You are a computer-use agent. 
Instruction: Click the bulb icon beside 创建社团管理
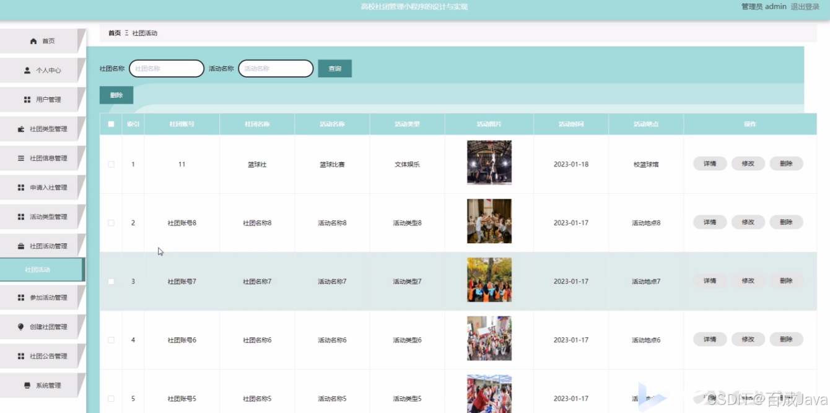point(21,327)
